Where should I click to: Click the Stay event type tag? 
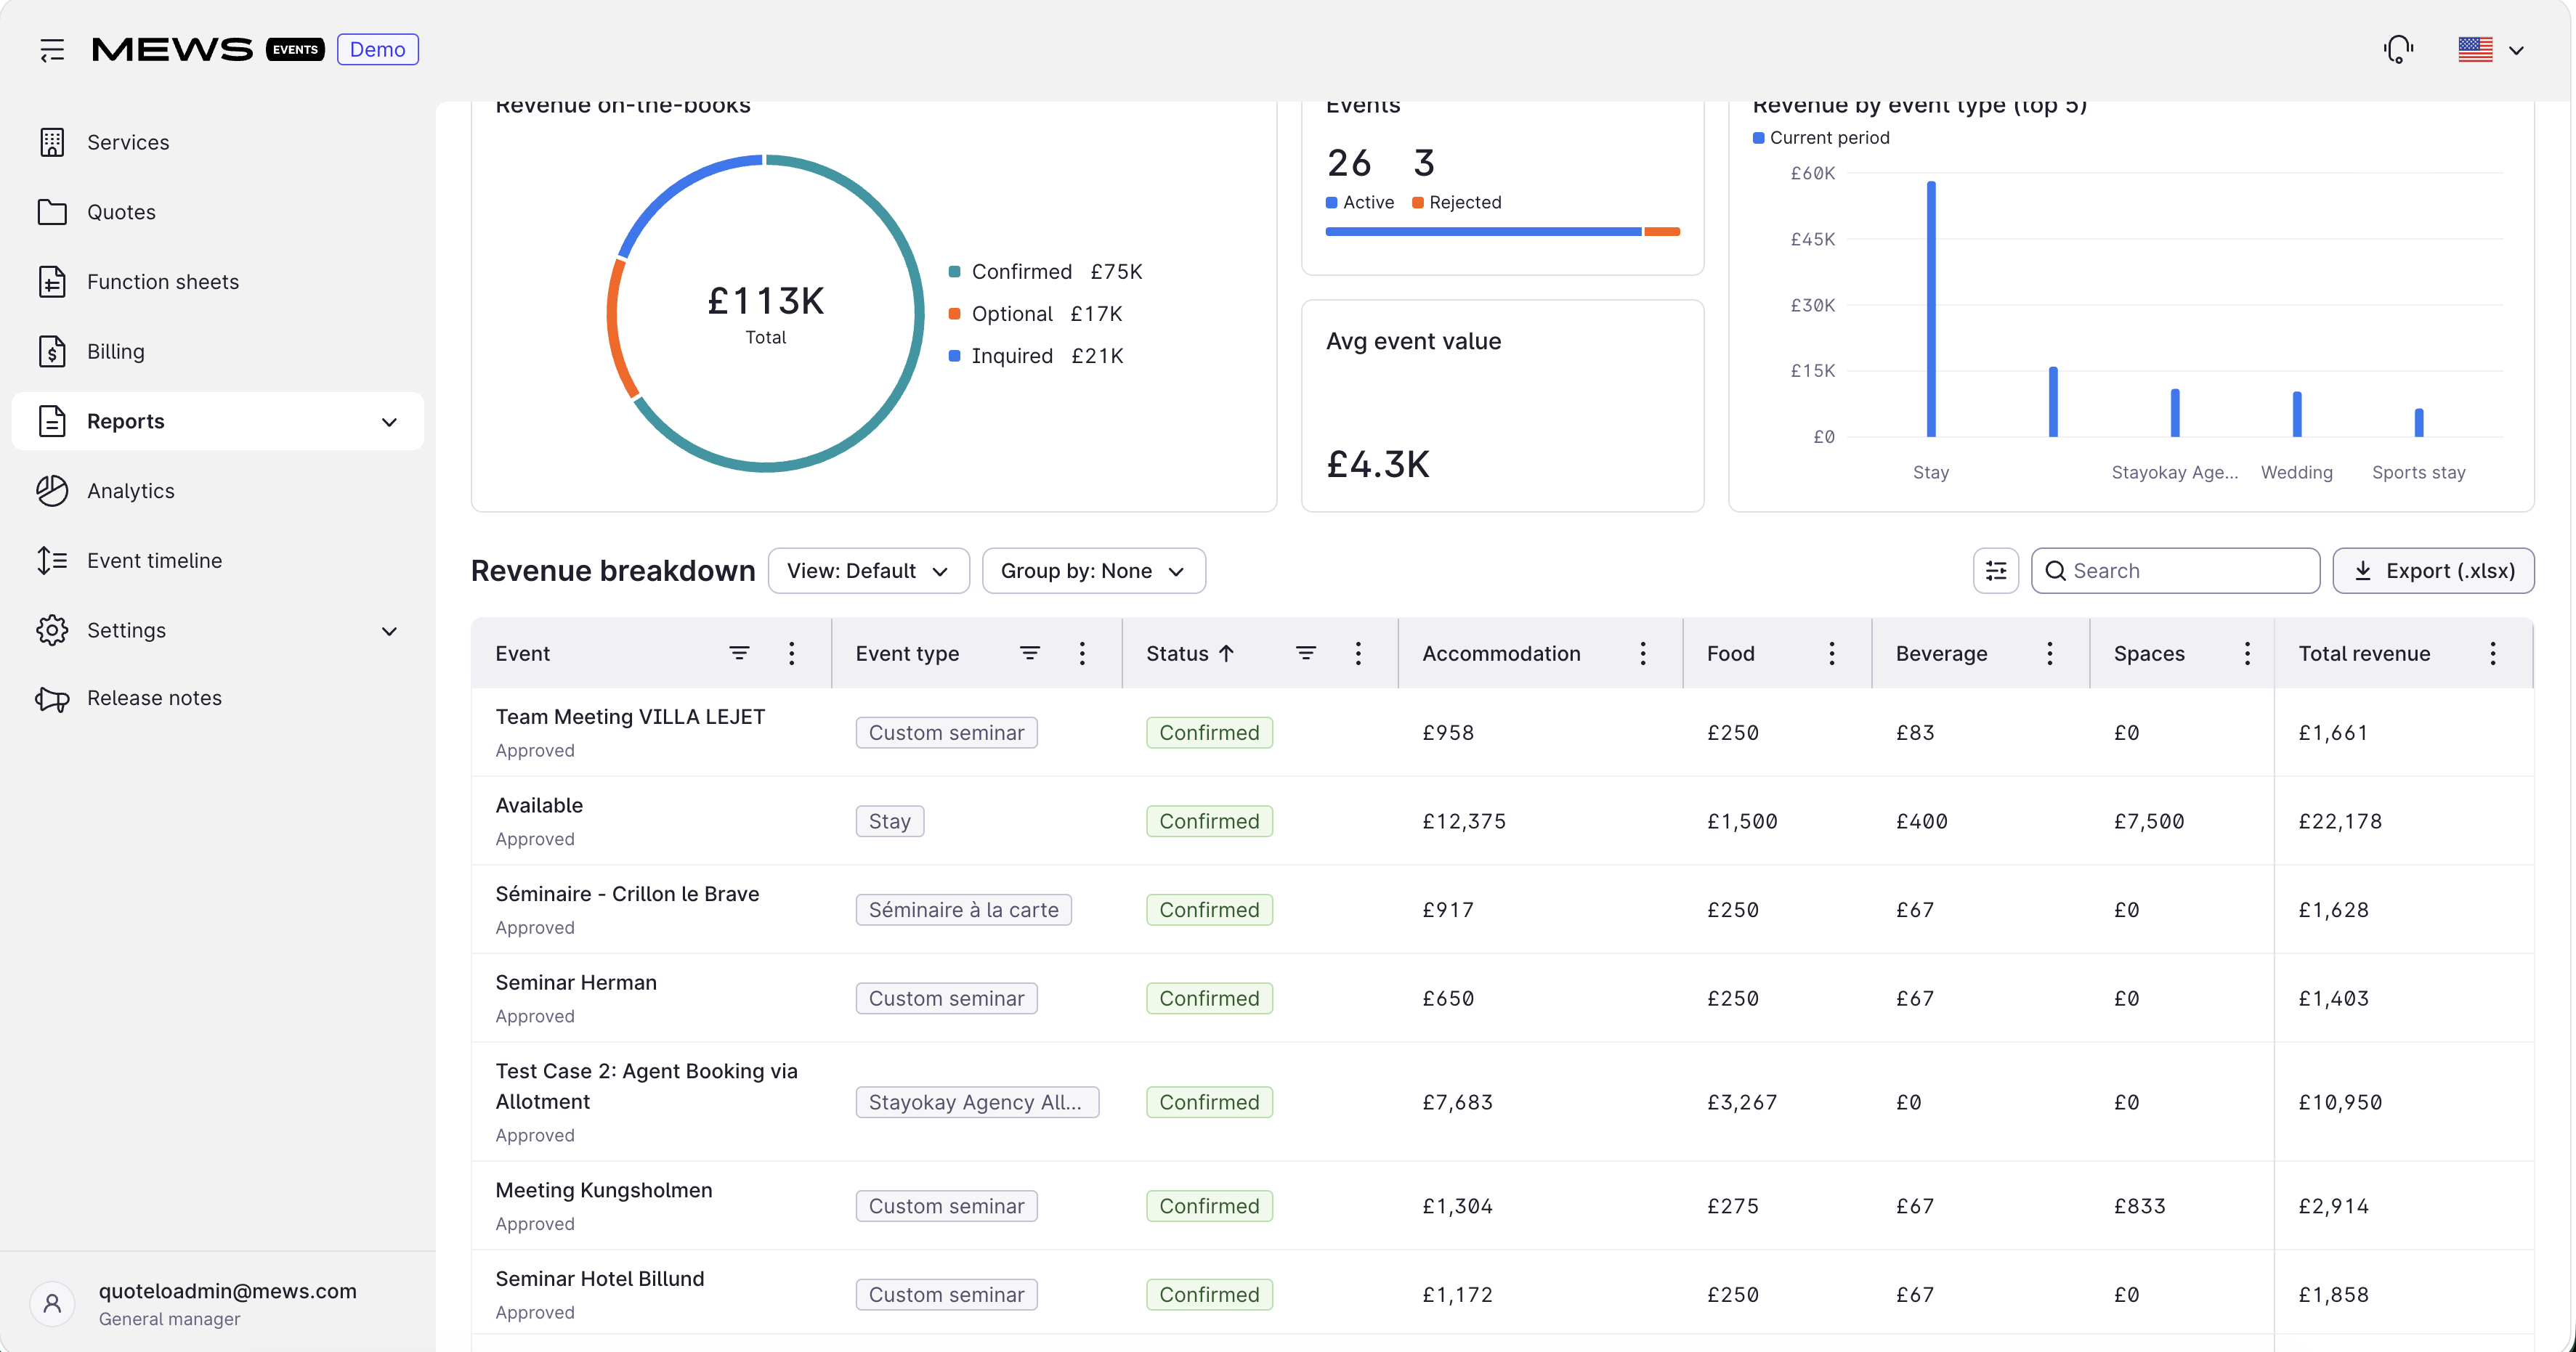click(889, 821)
